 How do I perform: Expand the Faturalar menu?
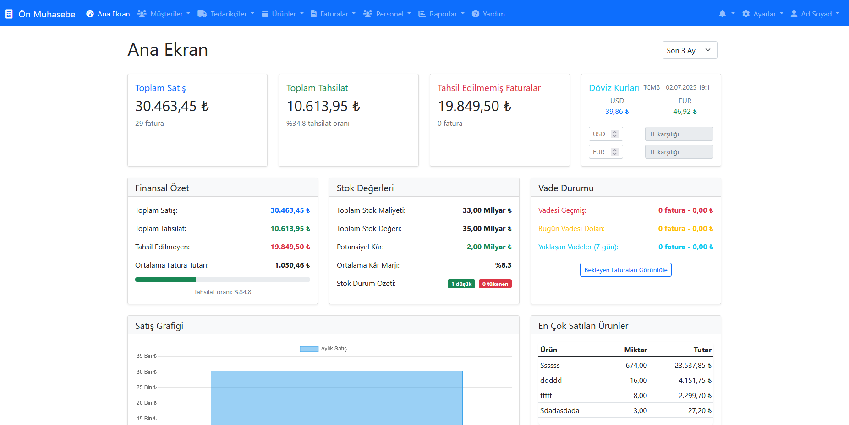click(x=333, y=14)
